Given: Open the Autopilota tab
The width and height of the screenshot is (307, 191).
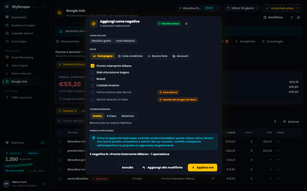Looking at the screenshot, I should point(245,42).
